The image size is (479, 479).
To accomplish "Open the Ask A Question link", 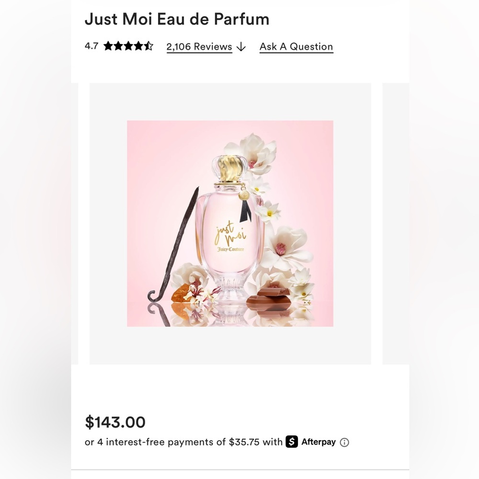I will pyautogui.click(x=297, y=47).
